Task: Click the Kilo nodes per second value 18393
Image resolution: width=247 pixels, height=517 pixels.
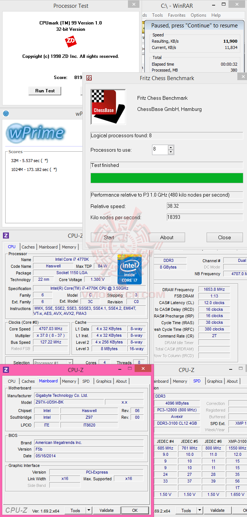Action: (205, 217)
